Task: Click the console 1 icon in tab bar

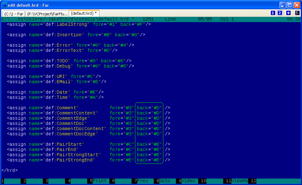Action: click(273, 13)
